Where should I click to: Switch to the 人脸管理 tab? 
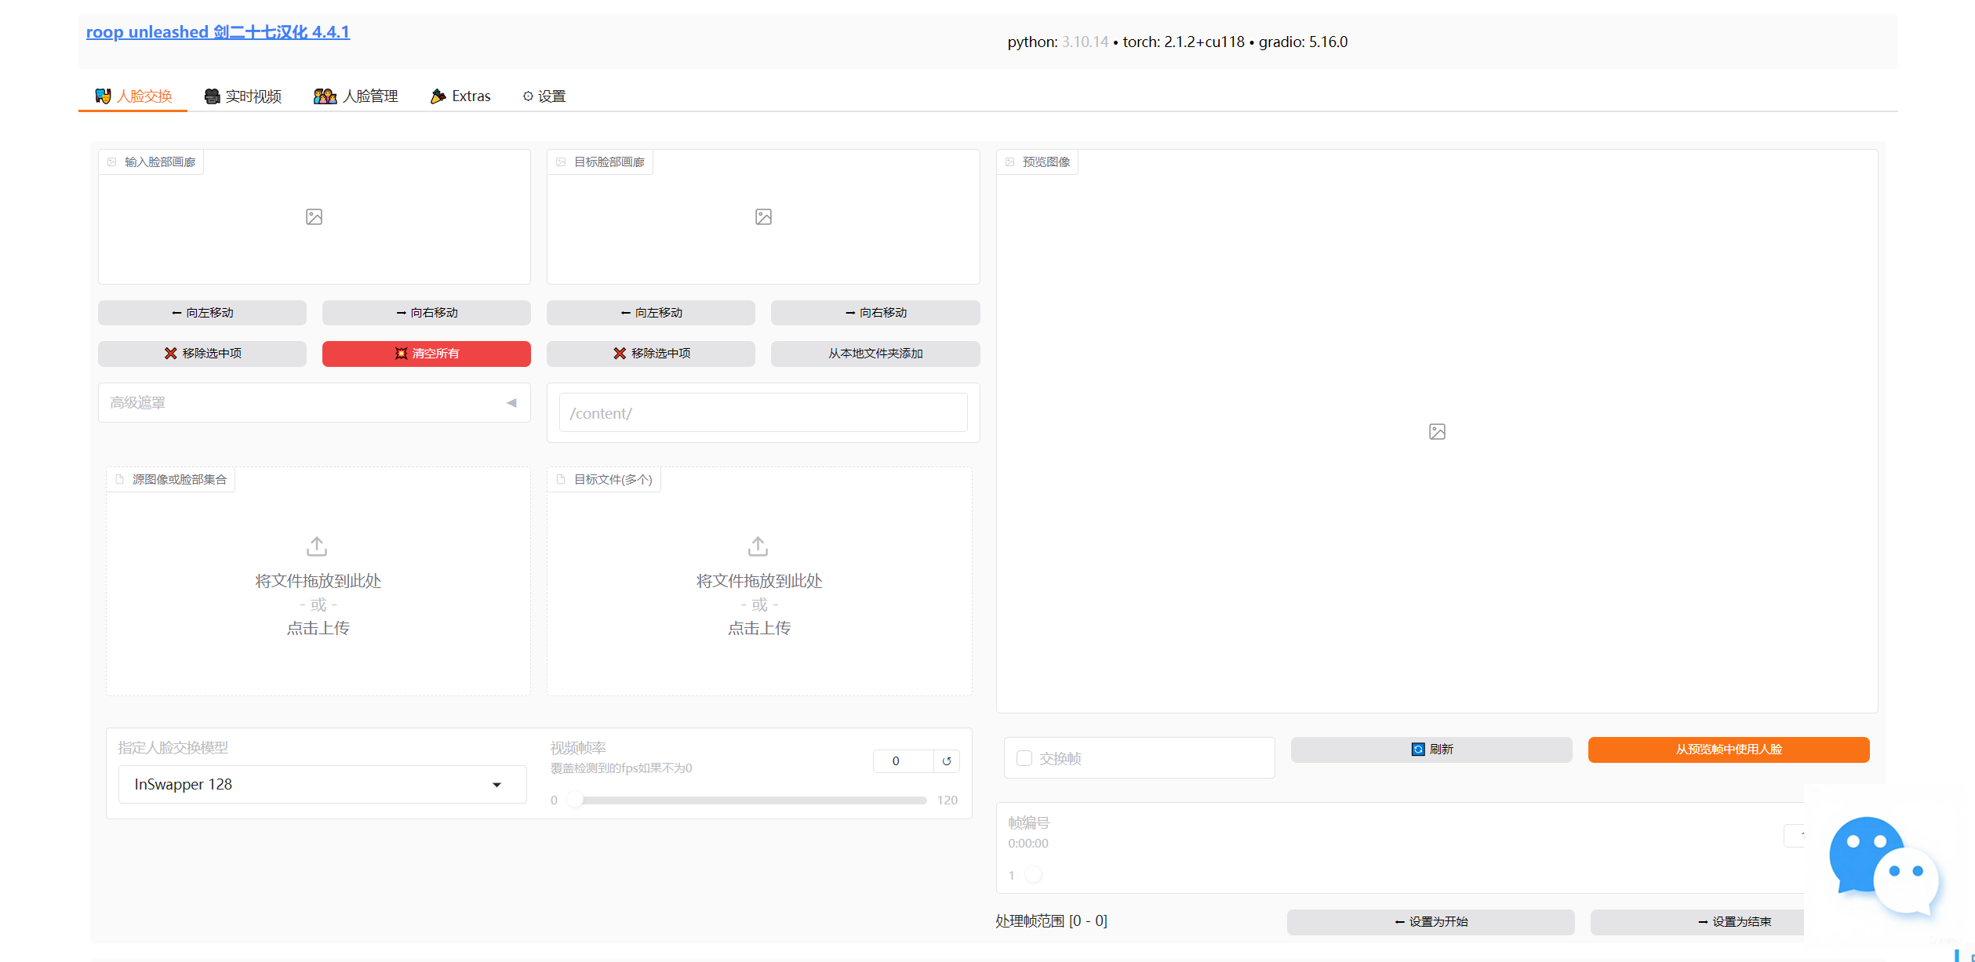click(x=355, y=95)
